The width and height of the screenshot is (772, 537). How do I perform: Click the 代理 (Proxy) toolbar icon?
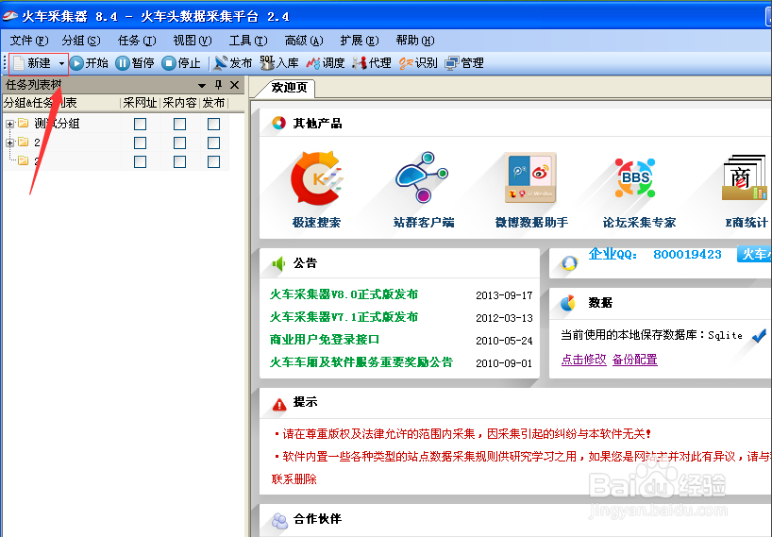tap(360, 63)
